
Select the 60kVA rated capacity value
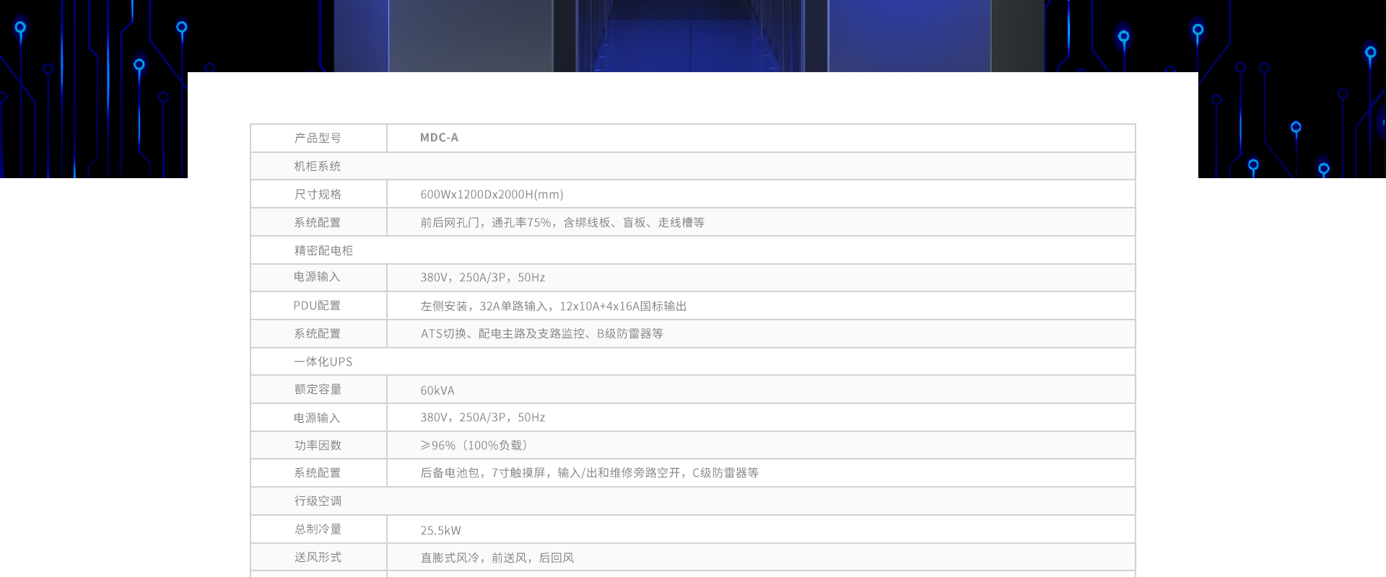pos(437,390)
